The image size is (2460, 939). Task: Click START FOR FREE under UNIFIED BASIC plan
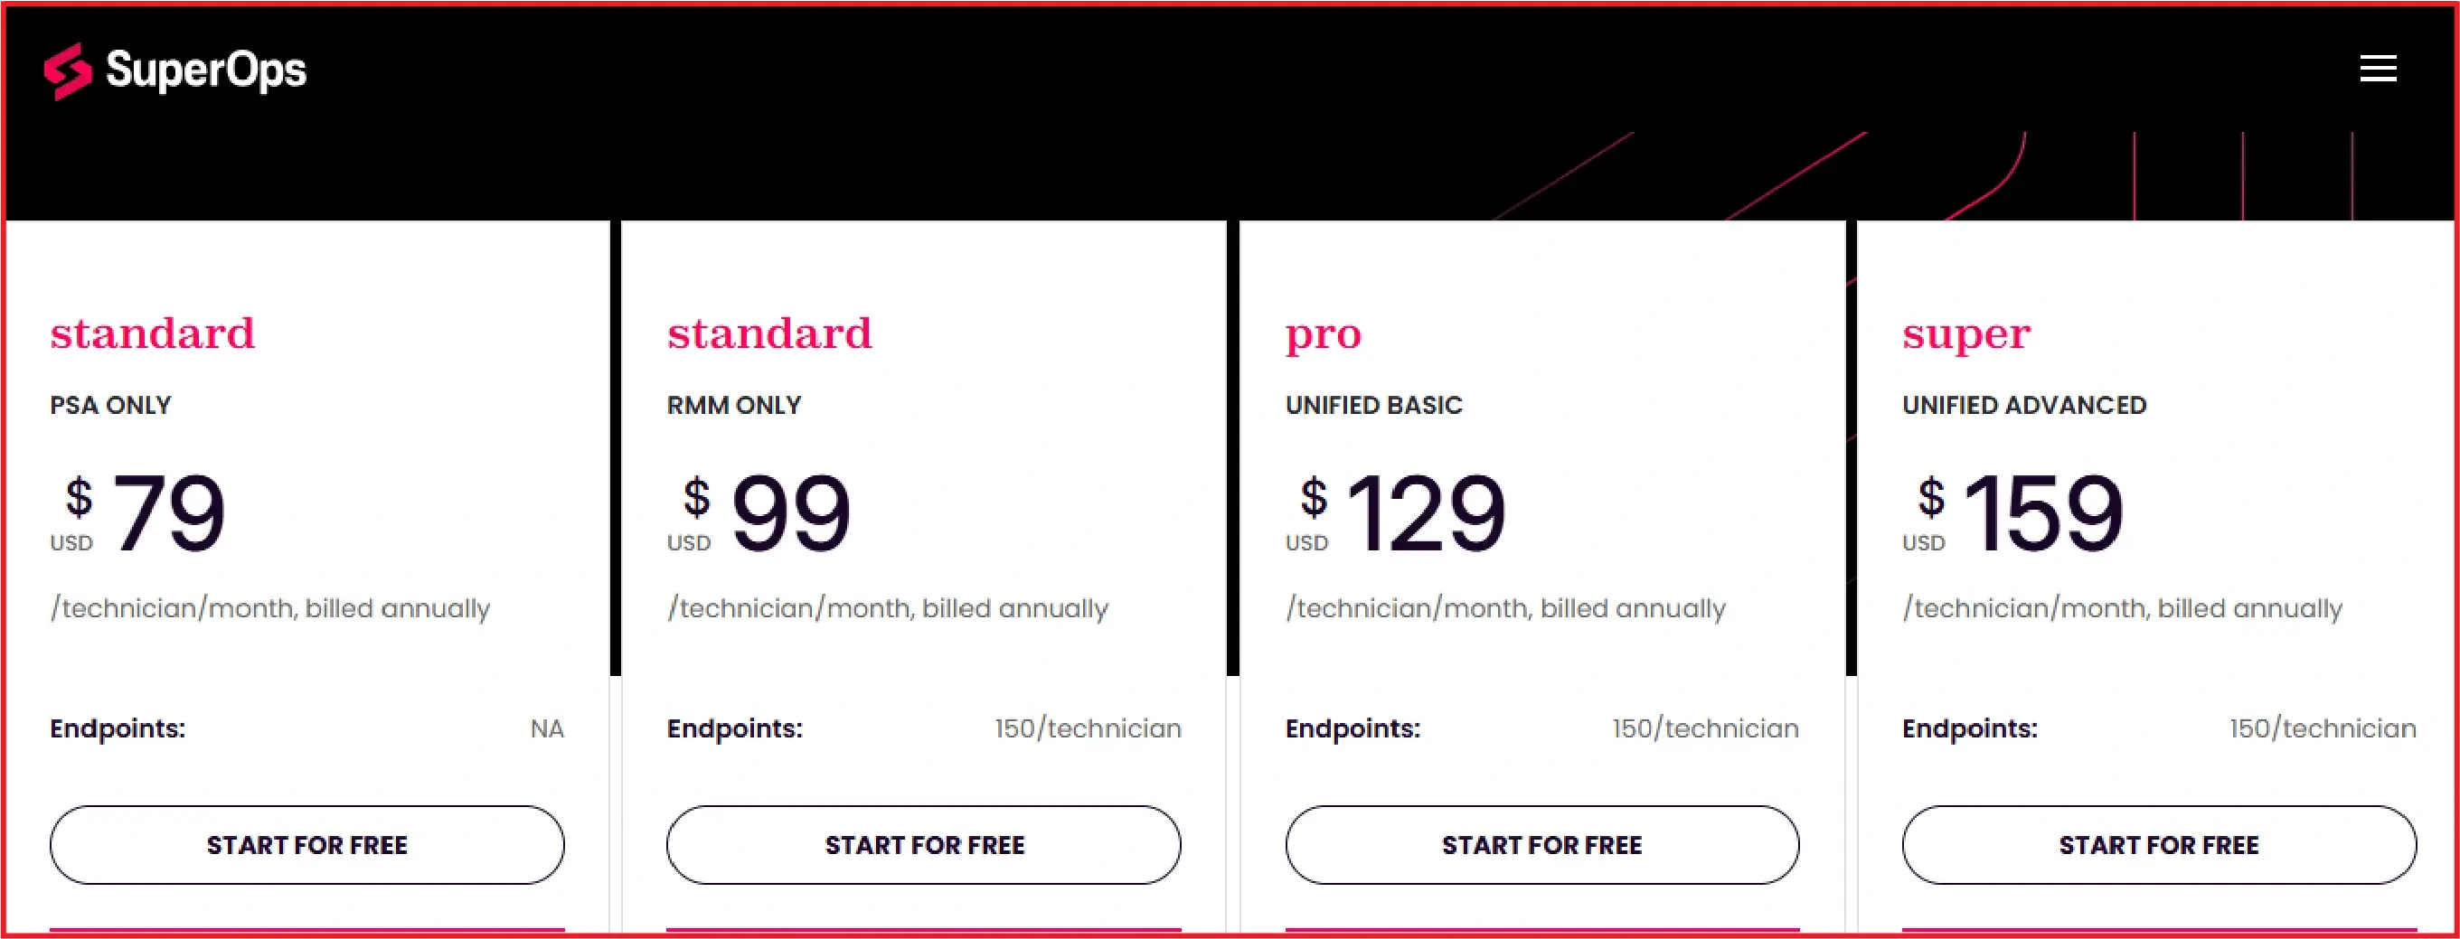(x=1541, y=844)
